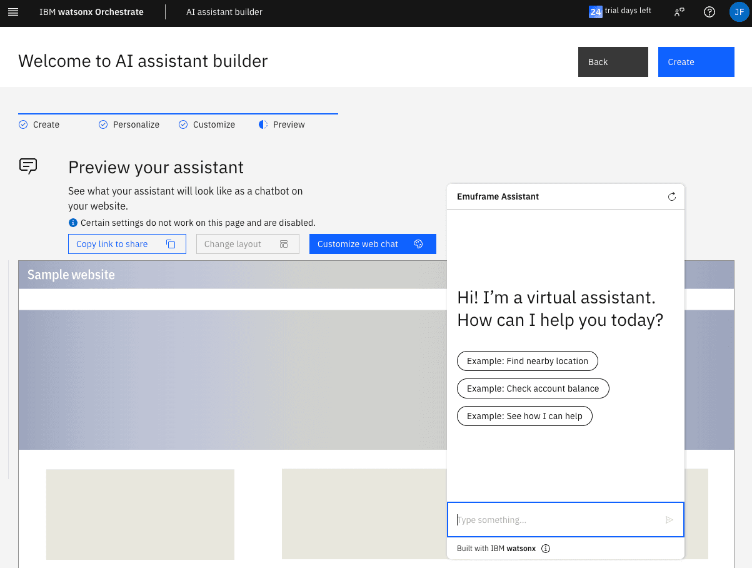752x568 pixels.
Task: Restart conversation with the refresh icon
Action: (671, 196)
